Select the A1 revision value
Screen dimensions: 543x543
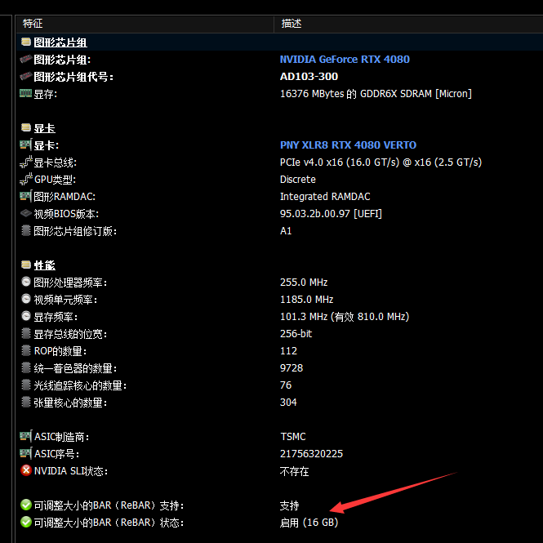(286, 230)
